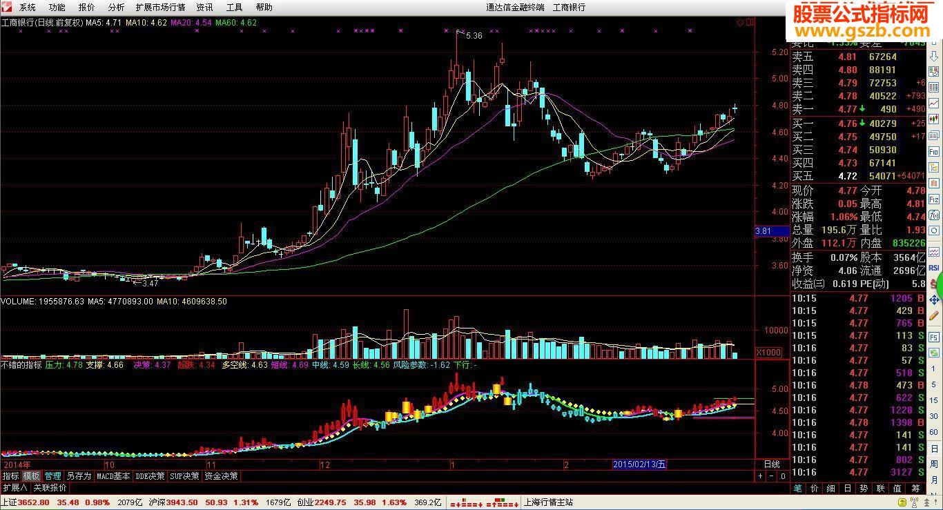
Task: Click the RSI sidebar icon
Action: [x=934, y=268]
